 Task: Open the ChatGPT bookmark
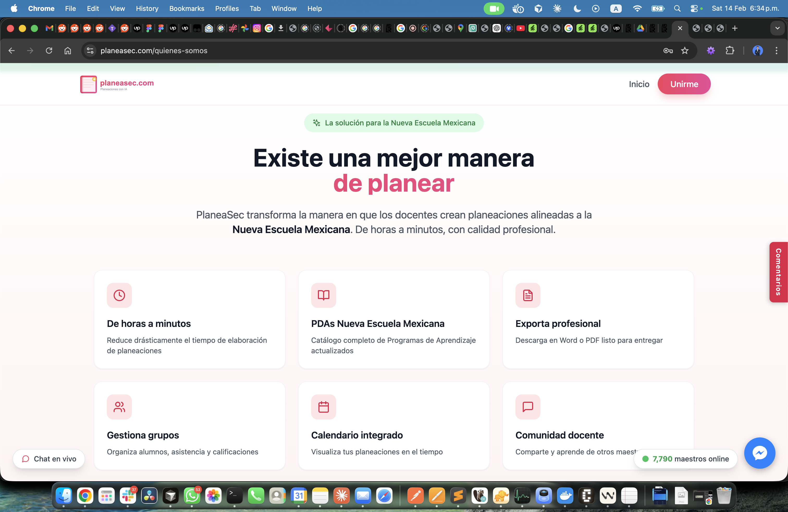[496, 28]
